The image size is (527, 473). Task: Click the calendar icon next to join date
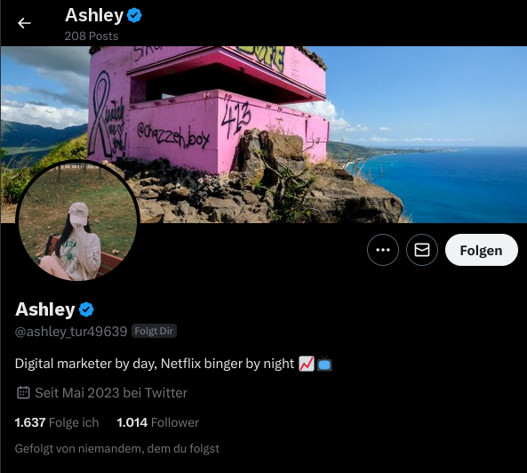click(23, 393)
